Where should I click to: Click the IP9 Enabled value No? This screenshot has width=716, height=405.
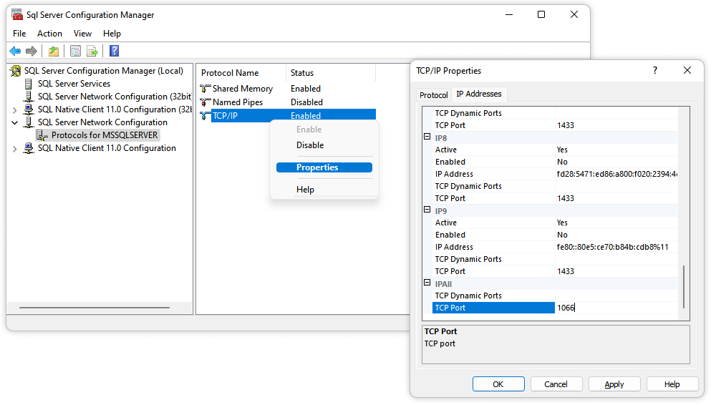(562, 235)
